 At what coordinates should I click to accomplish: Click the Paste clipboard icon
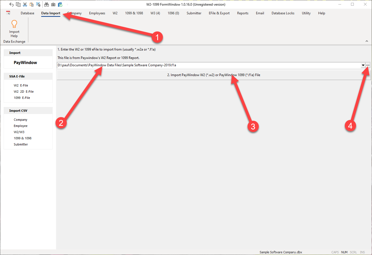pos(31,4)
